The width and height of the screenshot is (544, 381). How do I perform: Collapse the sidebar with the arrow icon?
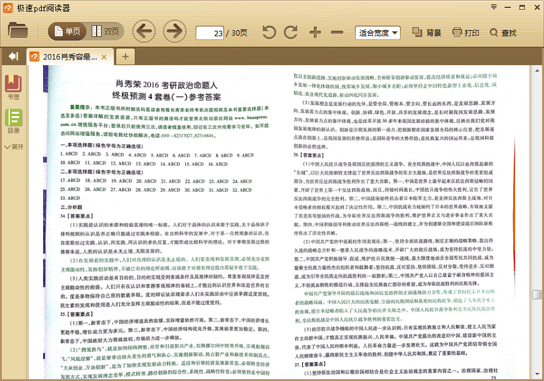13,56
